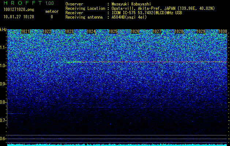The image size is (230, 146).
Task: Click the 1030 time marker
Action: click(223, 31)
